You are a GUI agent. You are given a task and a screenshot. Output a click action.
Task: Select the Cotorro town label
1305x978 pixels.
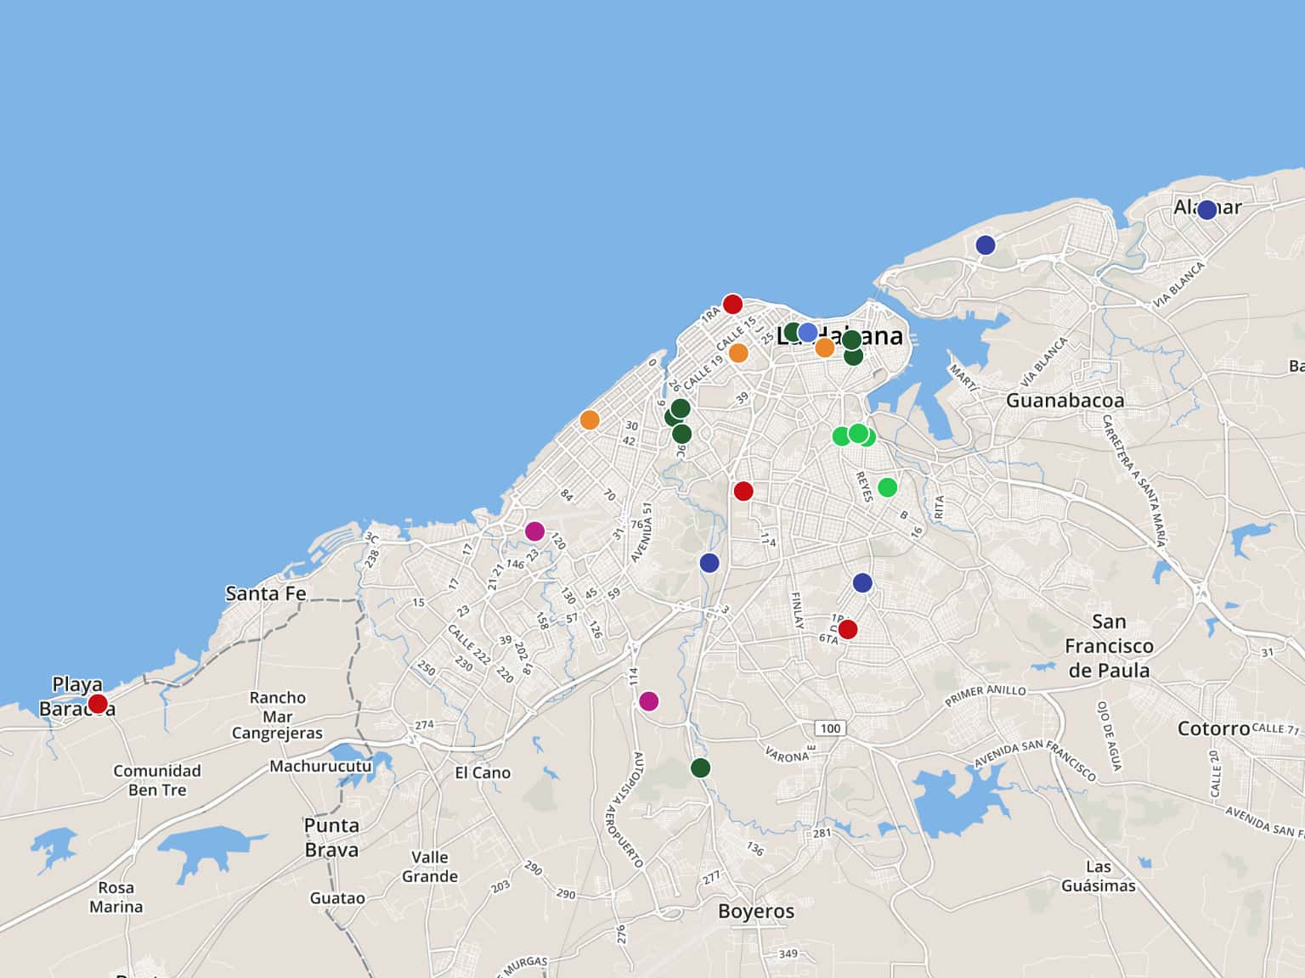point(1212,728)
